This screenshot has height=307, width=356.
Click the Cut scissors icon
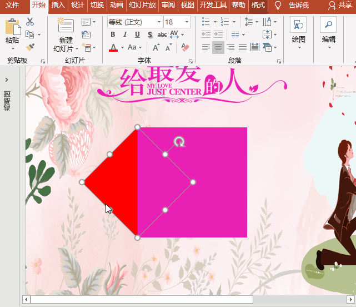click(x=30, y=22)
